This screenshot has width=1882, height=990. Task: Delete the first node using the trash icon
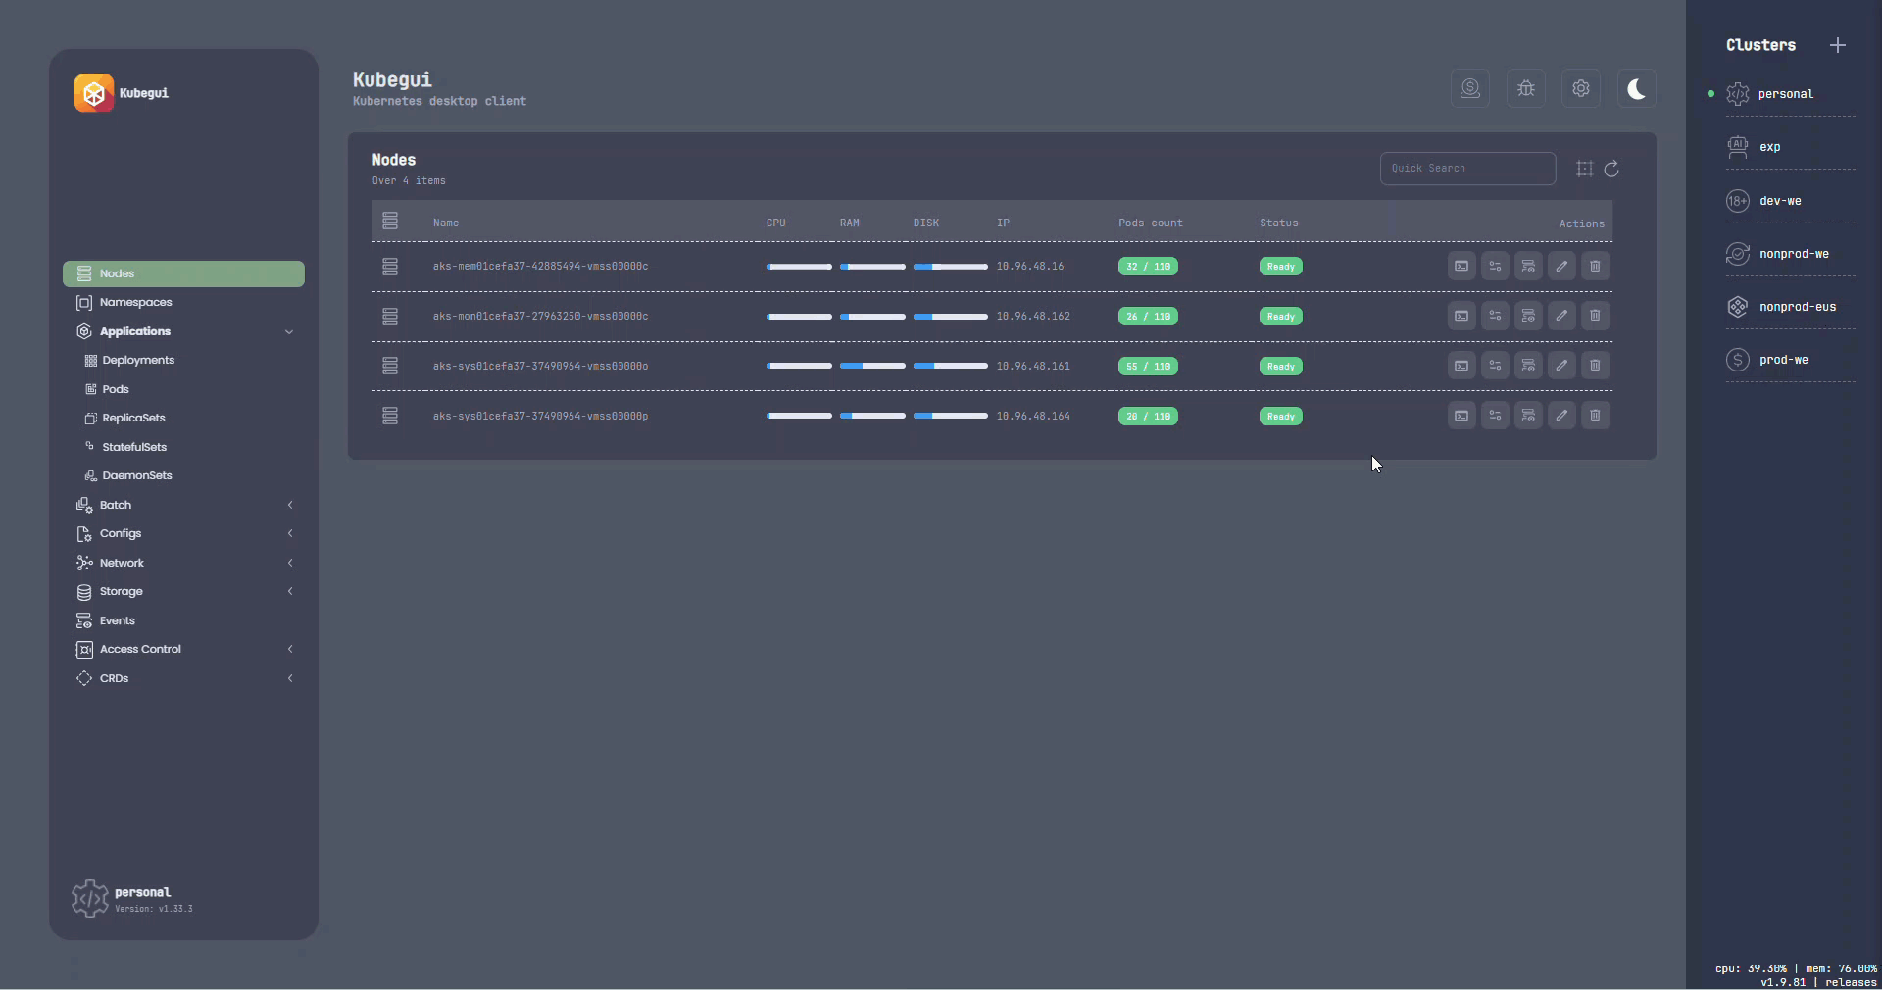tap(1595, 266)
